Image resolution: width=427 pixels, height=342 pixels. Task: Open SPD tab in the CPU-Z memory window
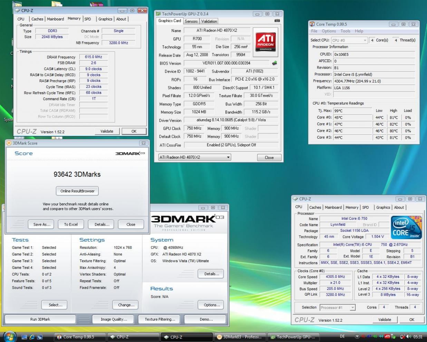pos(88,19)
